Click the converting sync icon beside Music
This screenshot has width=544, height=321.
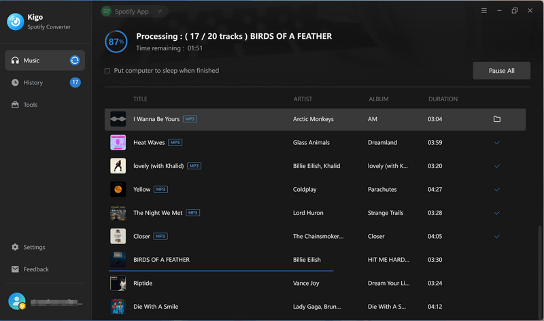(75, 61)
